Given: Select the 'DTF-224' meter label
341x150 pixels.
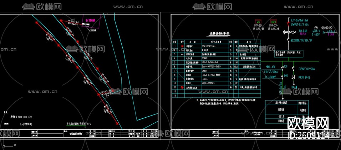Looking at the screenshot, I should coord(258,25).
